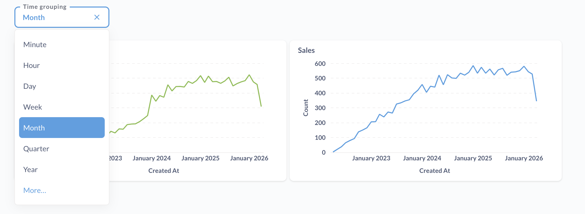The width and height of the screenshot is (585, 214).
Task: Open the More... grouping options
Action: click(35, 190)
